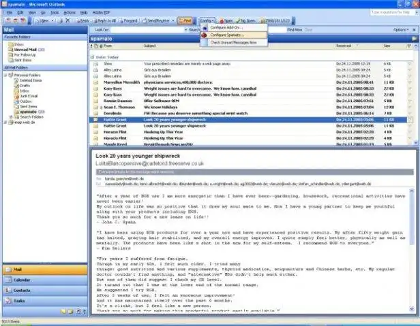Click the Delete X icon in toolbar
Screen dimensions: 420x326
[67, 20]
